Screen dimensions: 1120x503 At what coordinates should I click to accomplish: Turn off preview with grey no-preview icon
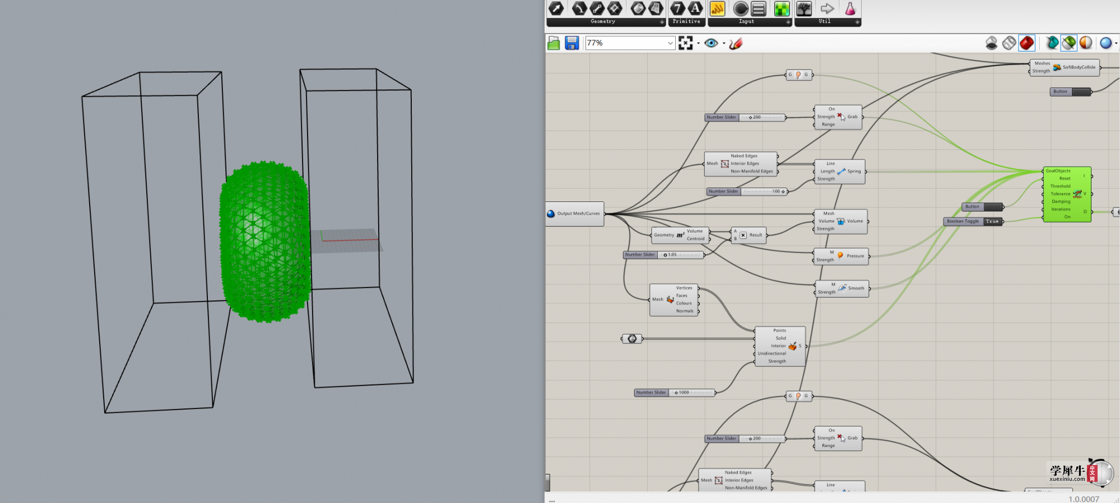[991, 43]
